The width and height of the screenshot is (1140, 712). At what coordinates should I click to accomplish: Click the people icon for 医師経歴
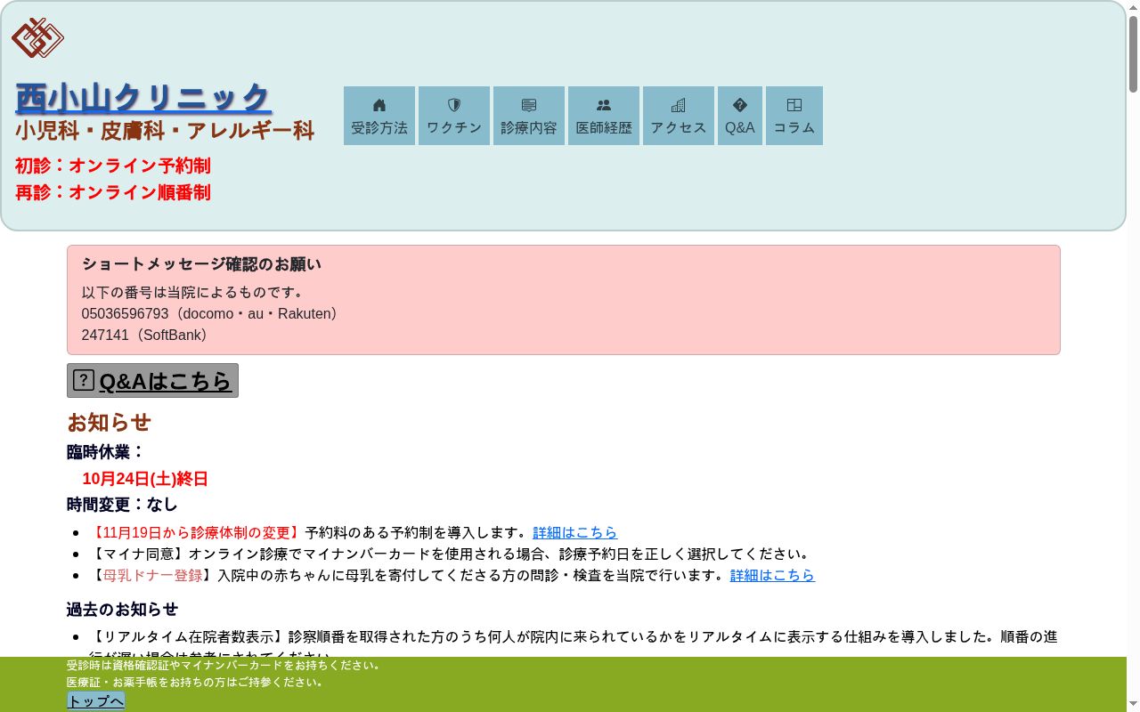(x=604, y=105)
